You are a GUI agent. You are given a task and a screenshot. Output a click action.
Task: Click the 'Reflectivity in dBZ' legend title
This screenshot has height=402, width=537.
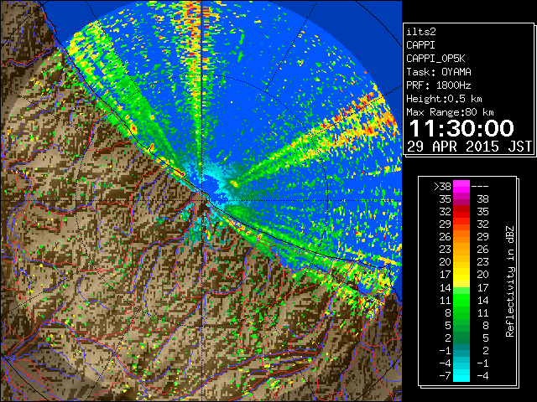tap(510, 281)
